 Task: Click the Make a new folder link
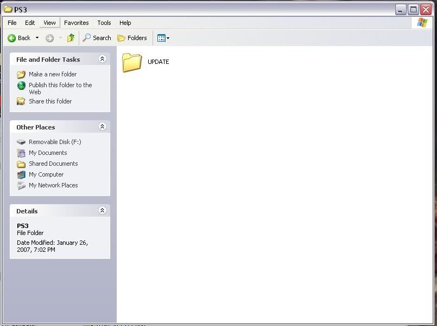click(53, 74)
